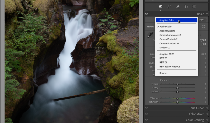
Task: Toggle the Basic panel visibility eye
Action: click(x=146, y=14)
